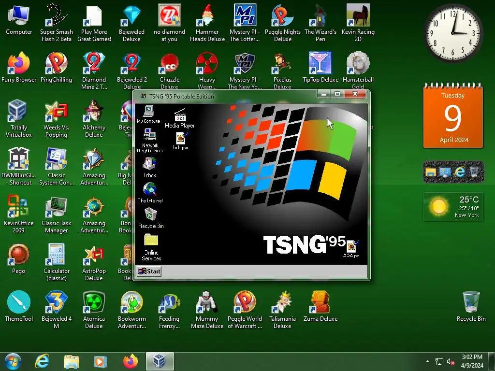Launch Bejeweled Deluxe shortcut
Screen dimensions: 495x371
131,23
